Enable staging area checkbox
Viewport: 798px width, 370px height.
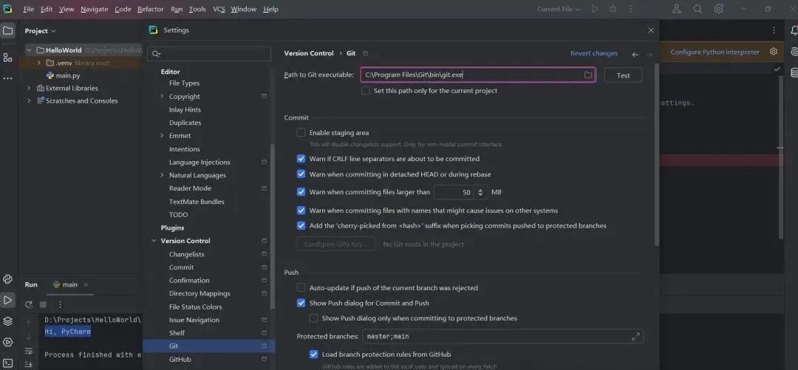[301, 133]
